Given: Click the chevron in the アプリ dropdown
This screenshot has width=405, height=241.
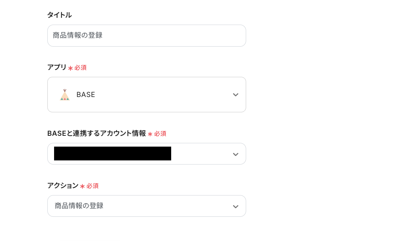Looking at the screenshot, I should click(x=235, y=95).
